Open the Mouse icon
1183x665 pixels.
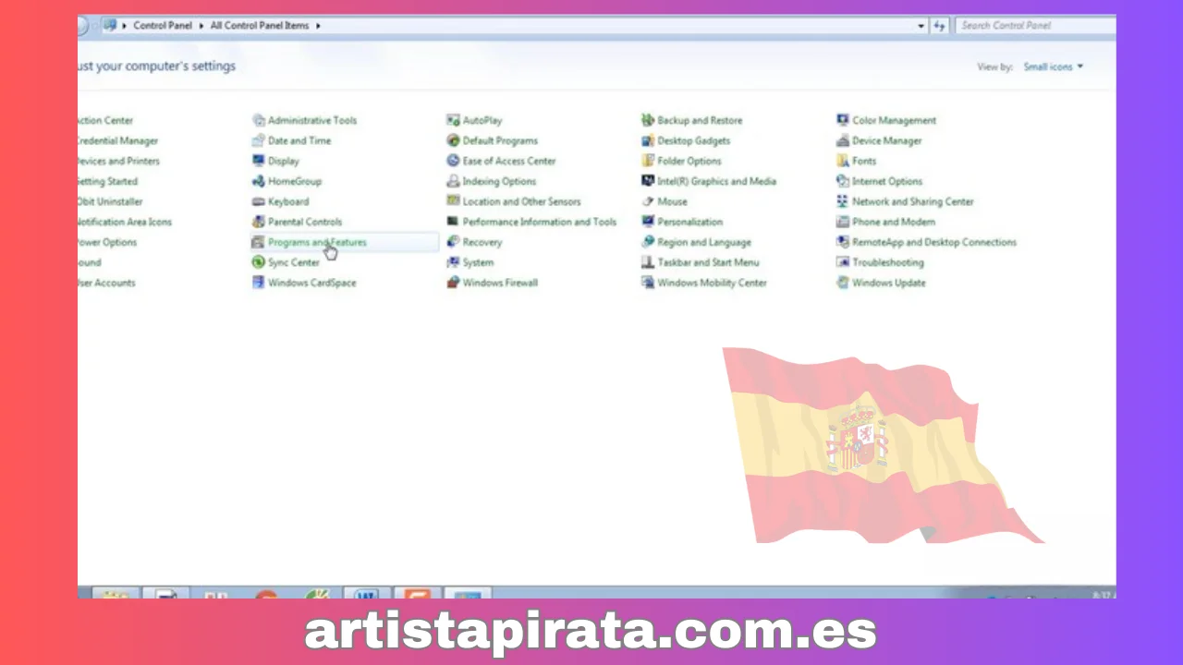tap(648, 201)
